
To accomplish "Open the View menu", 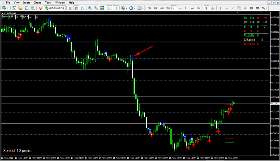I will tap(17, 3).
